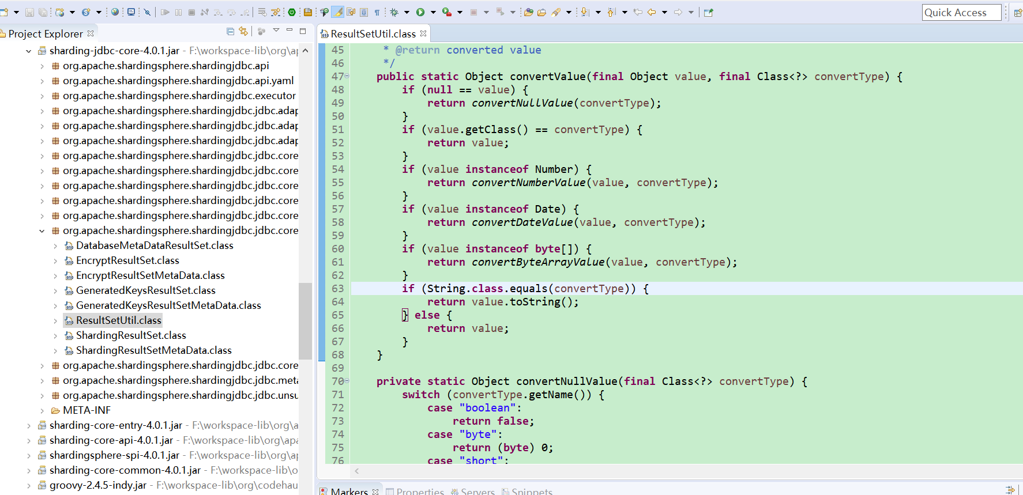The width and height of the screenshot is (1023, 495).
Task: Click the Quick Access search field
Action: point(961,12)
